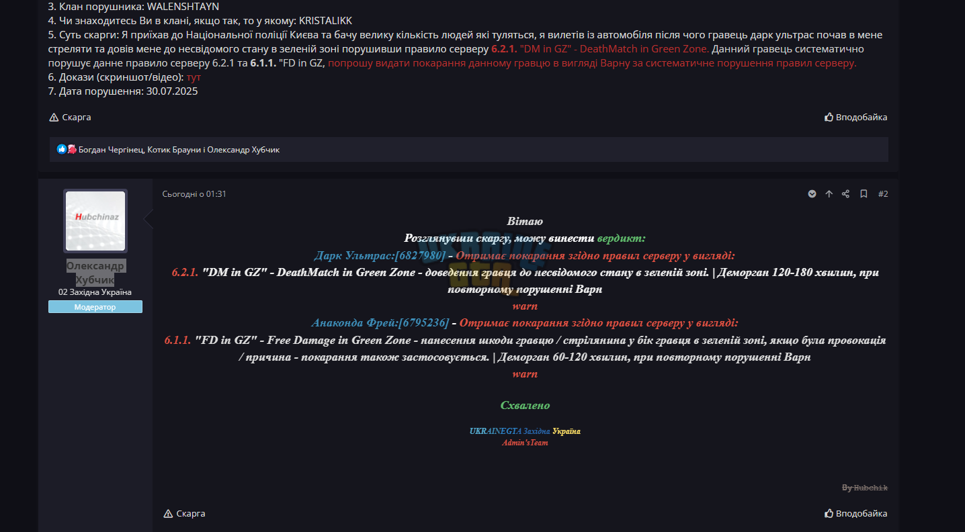This screenshot has height=532, width=965.
Task: Click the text 'Анаконда Фрей:[6795236]'
Action: [380, 322]
